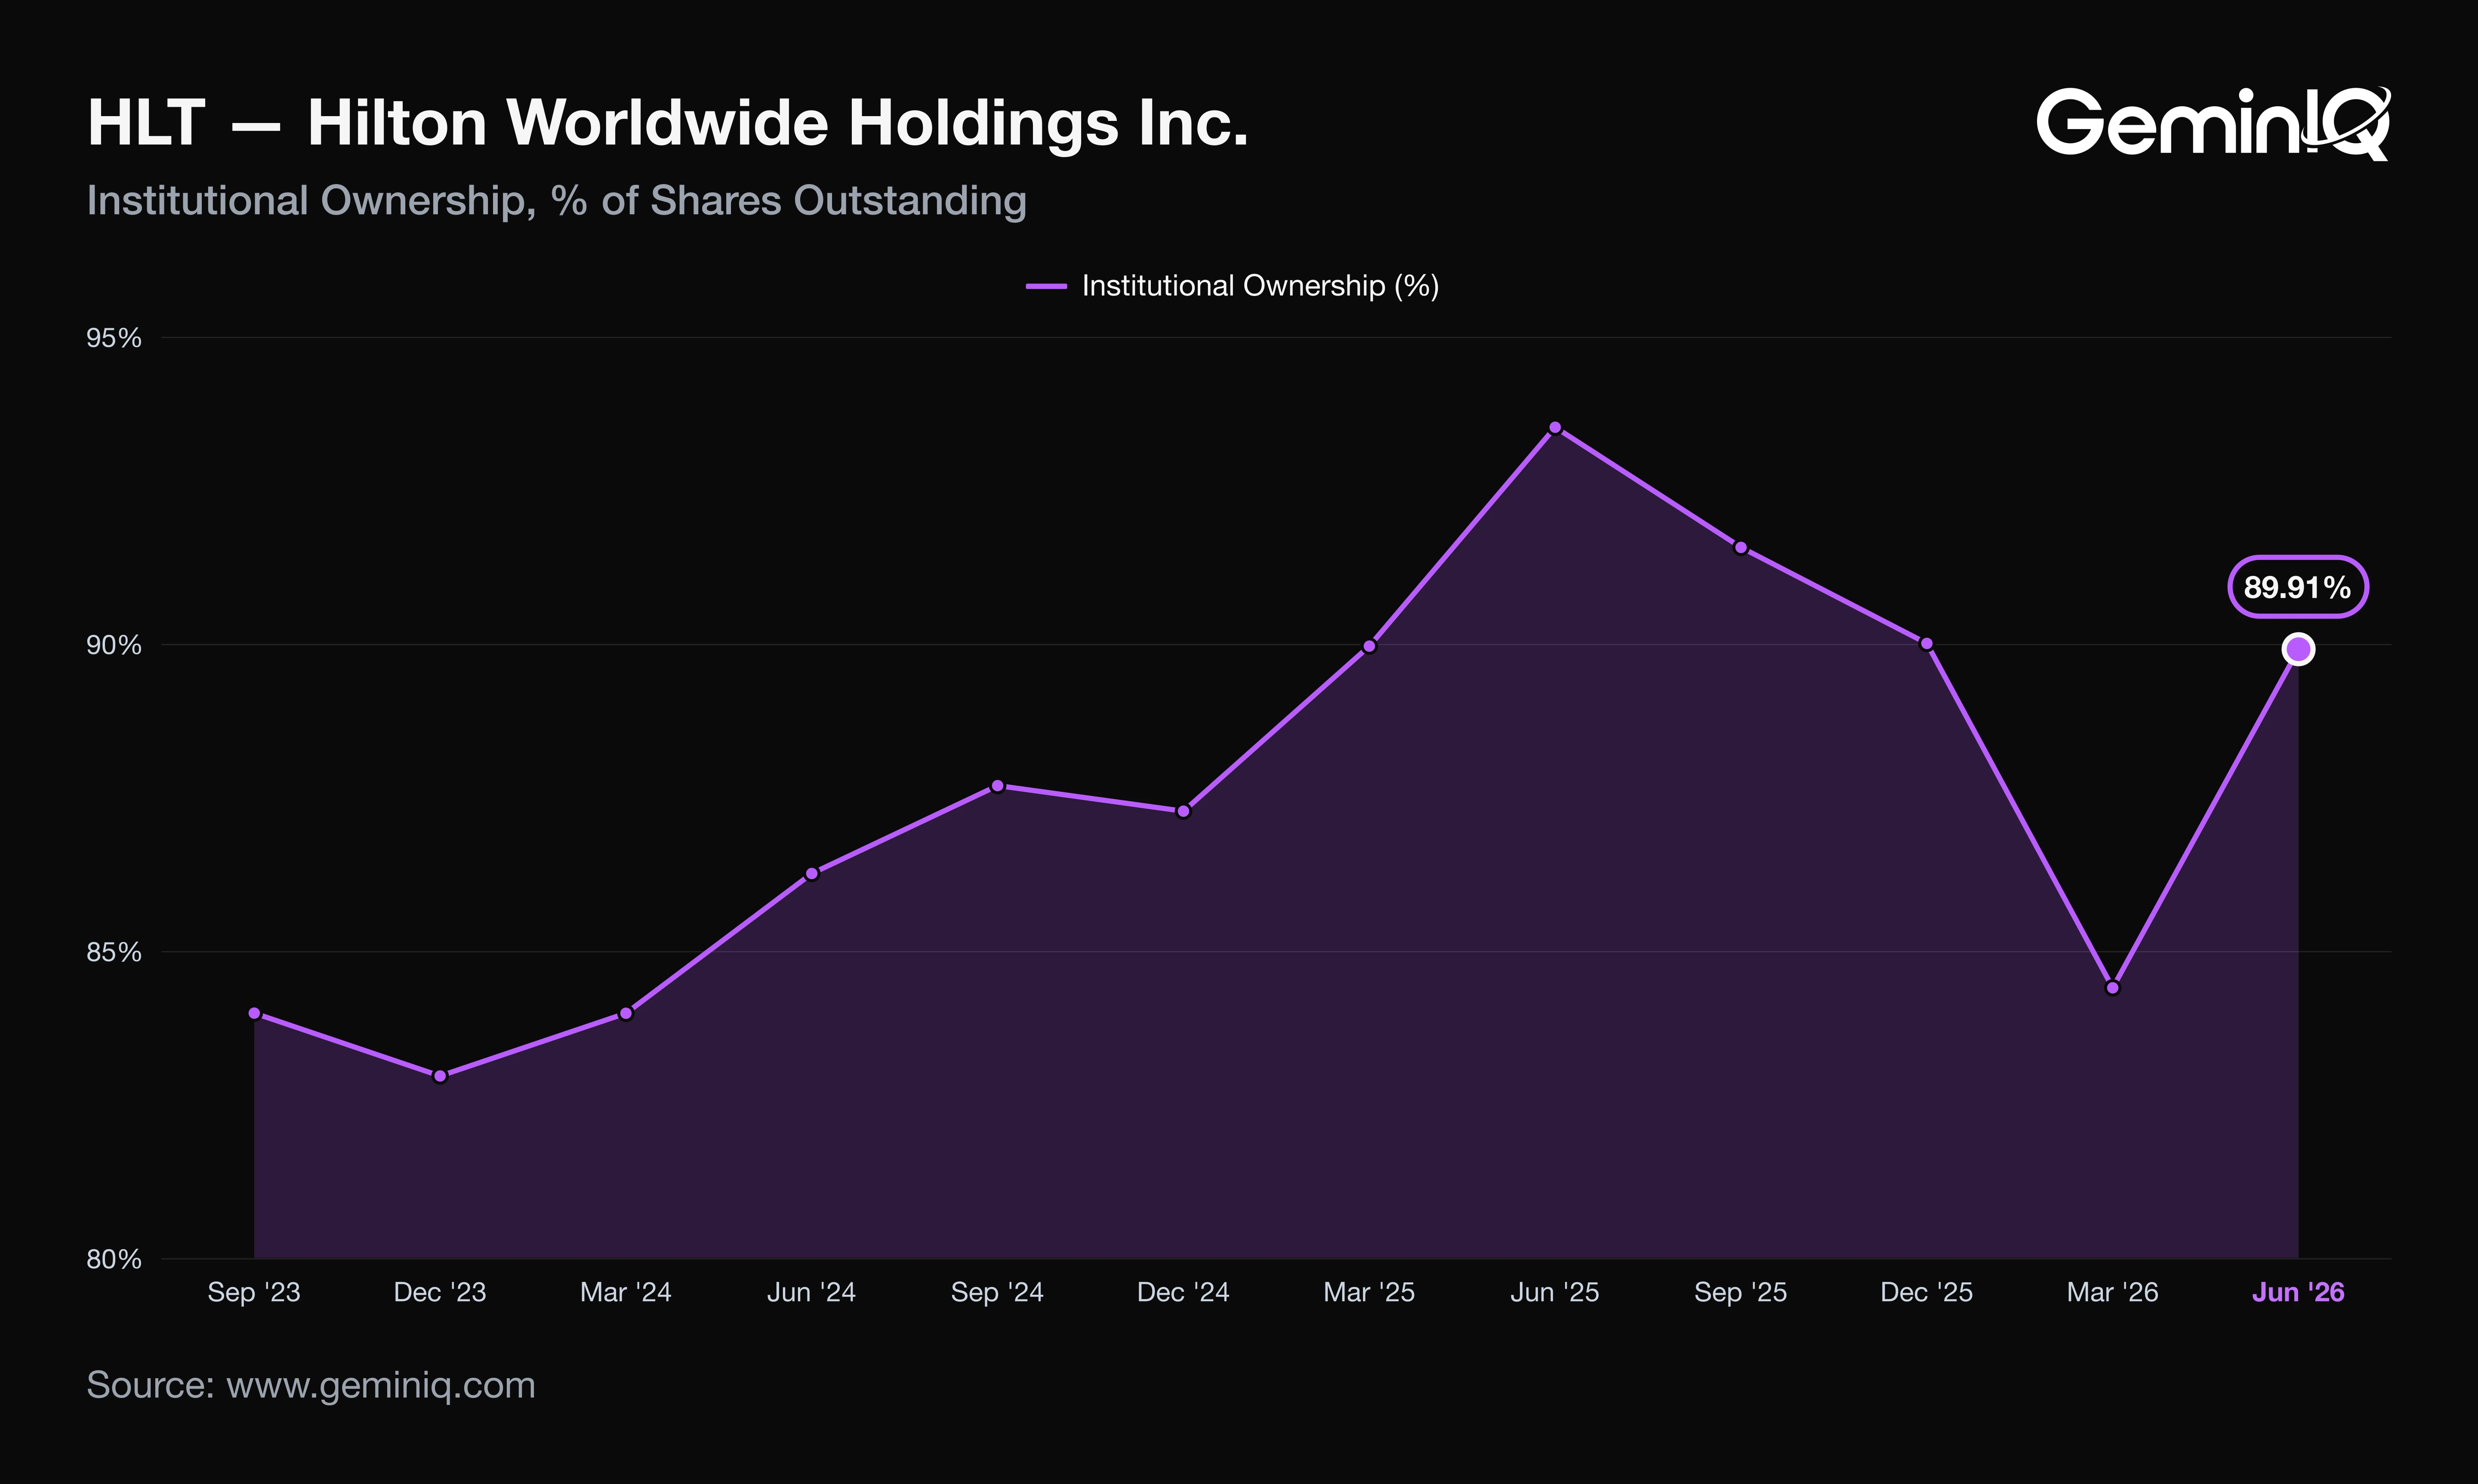Click the Mar '24 x-axis label
This screenshot has width=2478, height=1484.
click(x=626, y=1293)
